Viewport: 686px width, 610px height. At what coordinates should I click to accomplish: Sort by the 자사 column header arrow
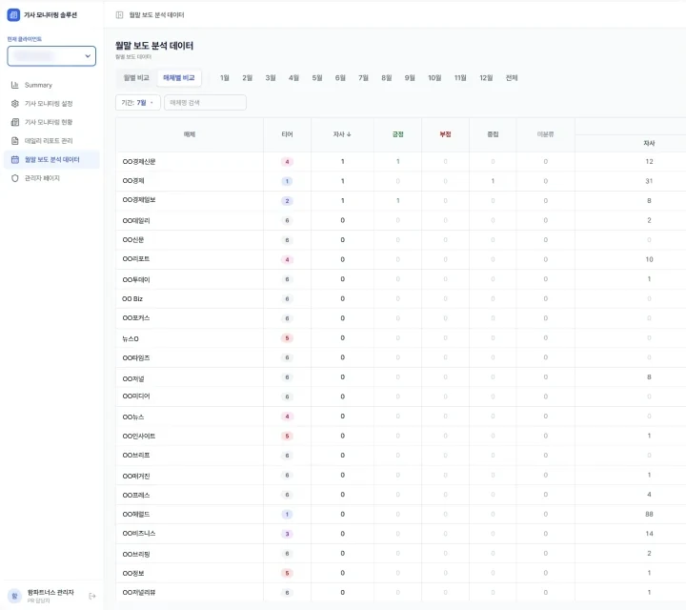[x=349, y=134]
